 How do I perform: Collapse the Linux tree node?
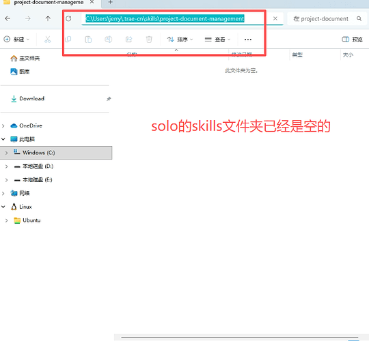[x=3, y=207]
